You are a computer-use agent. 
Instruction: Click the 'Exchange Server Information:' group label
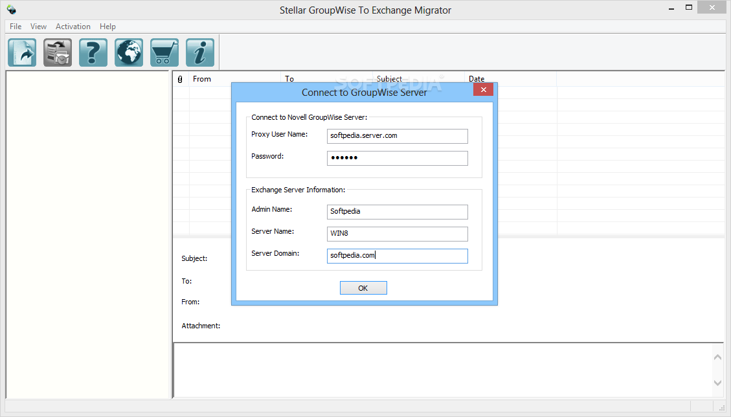point(298,190)
